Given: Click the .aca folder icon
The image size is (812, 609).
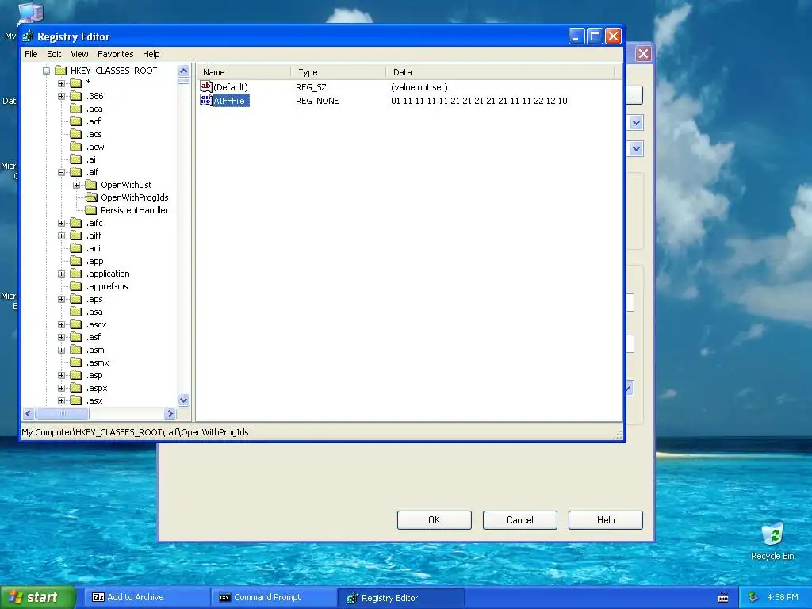Looking at the screenshot, I should (x=75, y=108).
